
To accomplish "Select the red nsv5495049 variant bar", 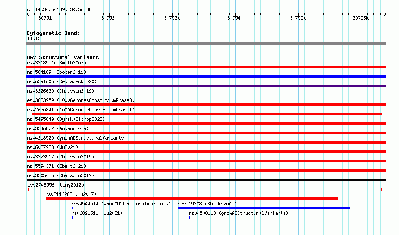I will pos(206,124).
